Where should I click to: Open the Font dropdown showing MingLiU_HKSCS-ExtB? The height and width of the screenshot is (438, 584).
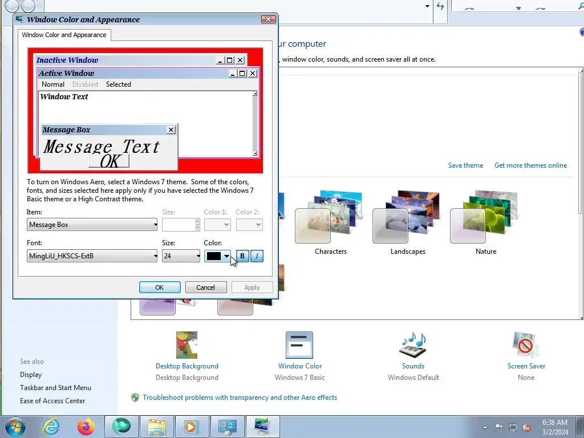92,256
